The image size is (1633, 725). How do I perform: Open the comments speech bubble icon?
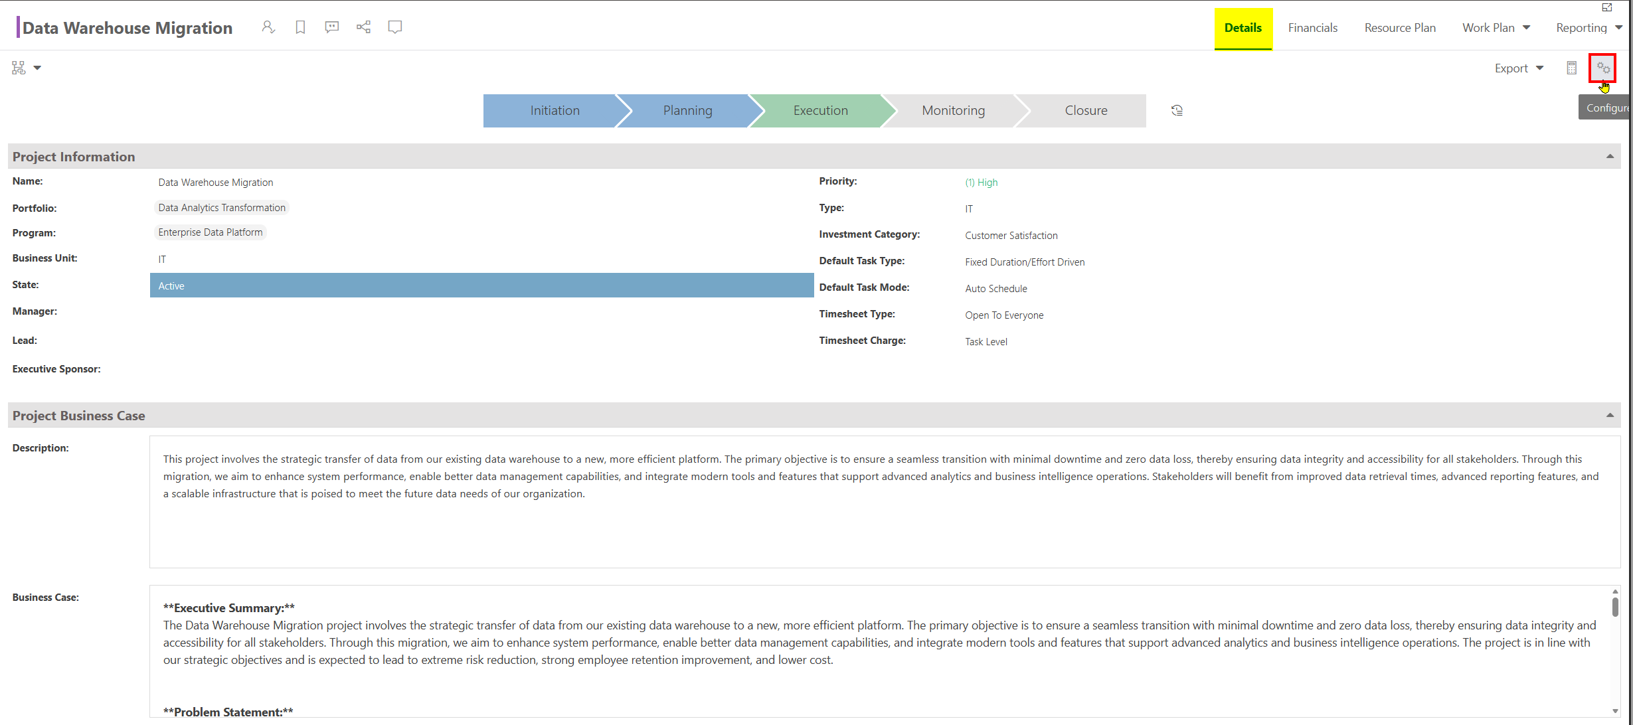click(331, 27)
